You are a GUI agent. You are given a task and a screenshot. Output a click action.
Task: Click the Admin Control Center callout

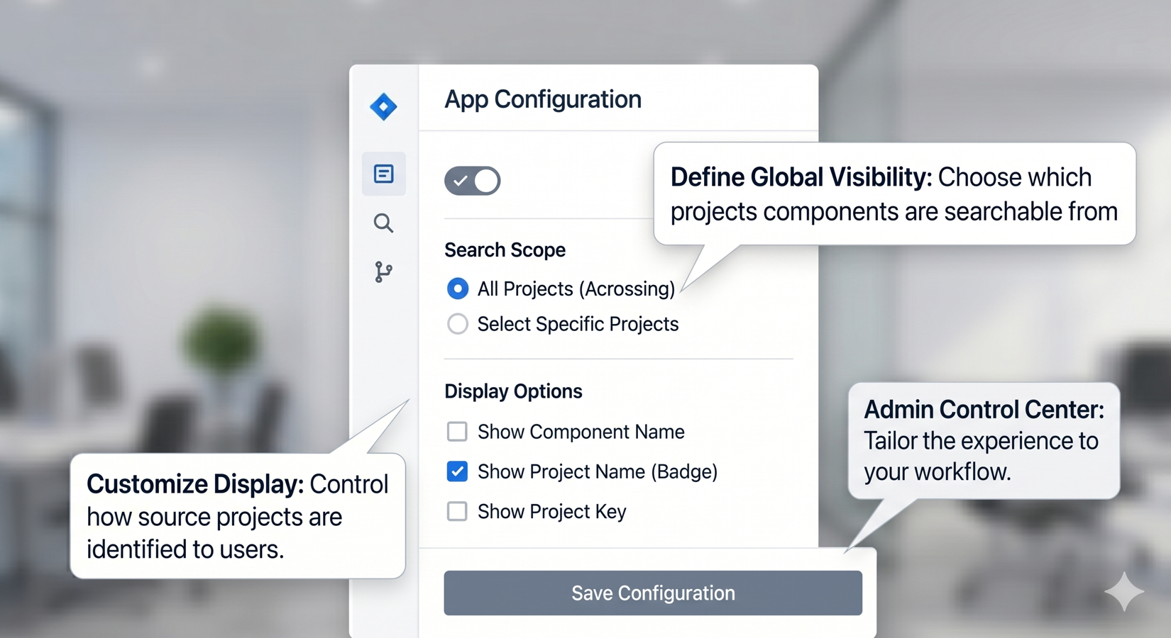pos(984,440)
